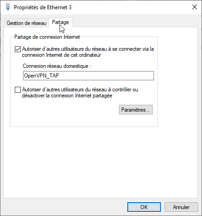Close the Propriétés de Ethernet 3 dialog
Viewport: 202px width, 216px height.
[195, 7]
